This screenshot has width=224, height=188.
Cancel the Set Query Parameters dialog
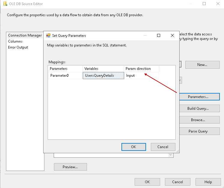[163, 147]
